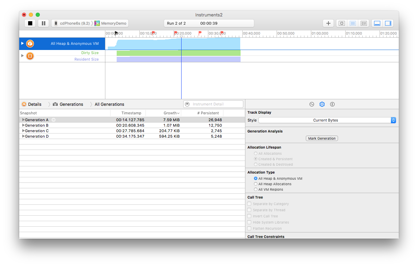
Task: Enable the Invert Call Tree checkbox
Action: pyautogui.click(x=249, y=216)
